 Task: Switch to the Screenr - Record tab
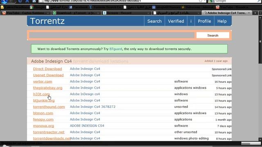[x=126, y=13]
